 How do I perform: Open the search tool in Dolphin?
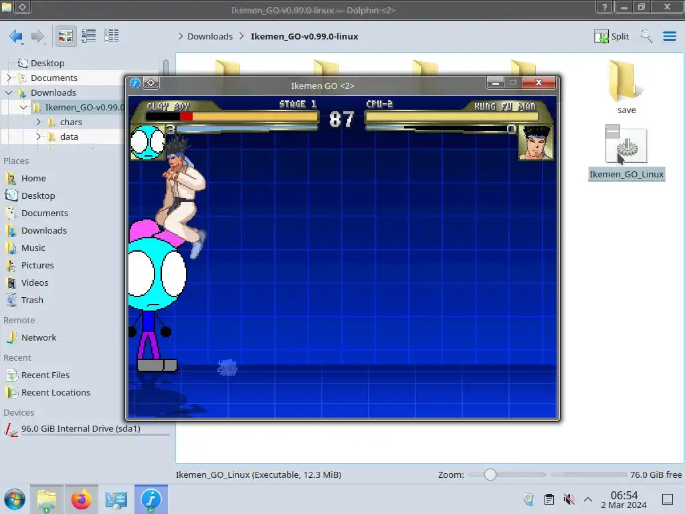pos(646,36)
